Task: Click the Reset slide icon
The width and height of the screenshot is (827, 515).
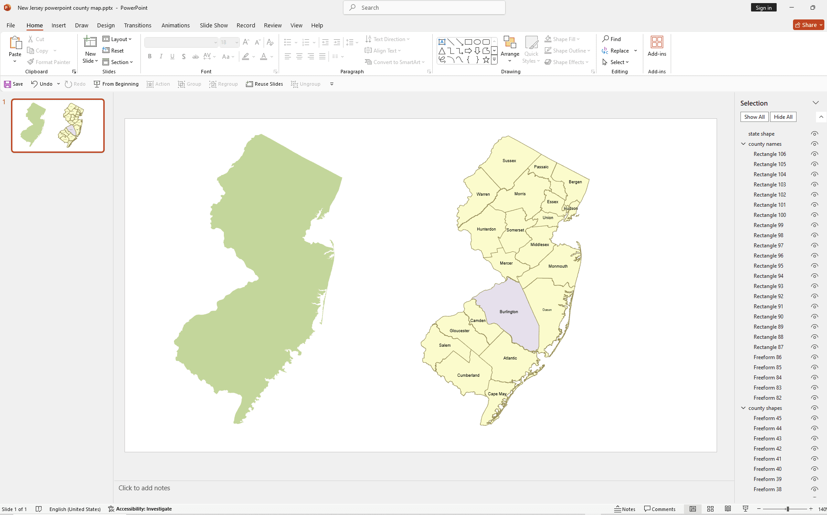Action: 106,51
